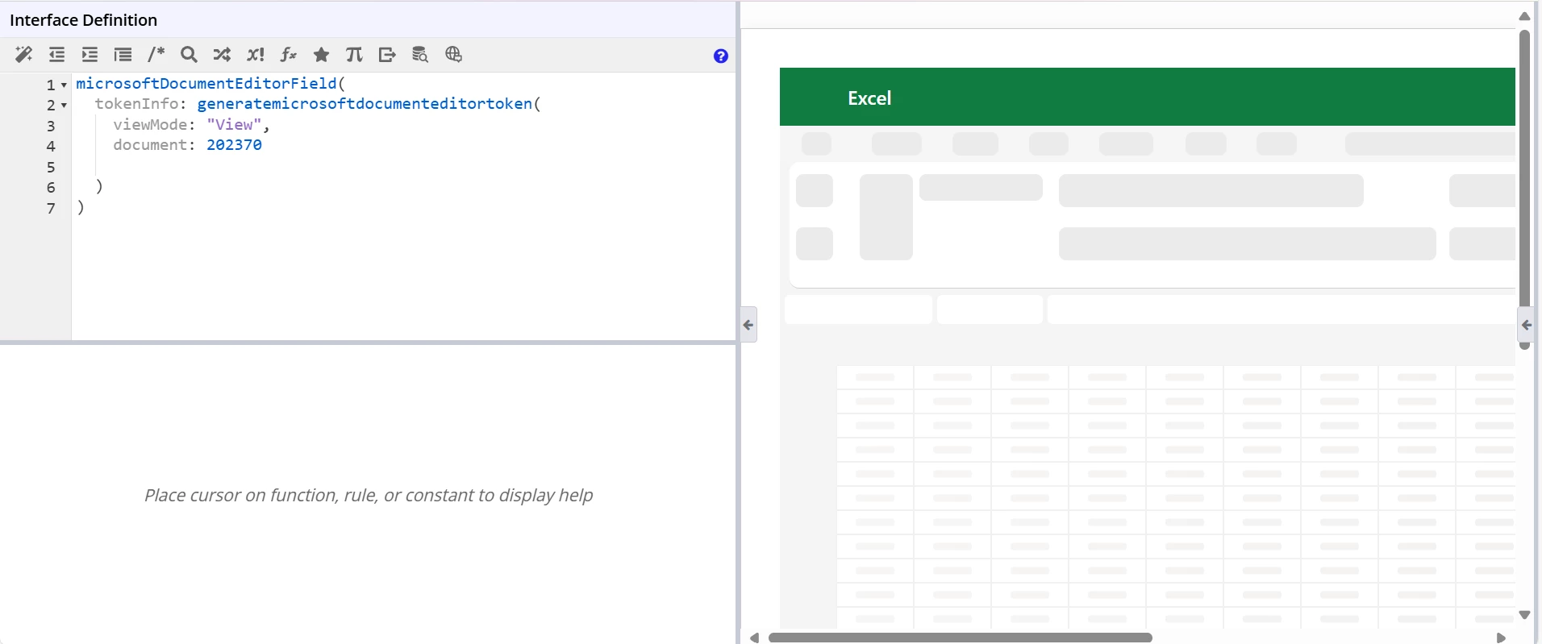Click the shuffle arrows icon
Image resolution: width=1542 pixels, height=644 pixels.
[222, 55]
